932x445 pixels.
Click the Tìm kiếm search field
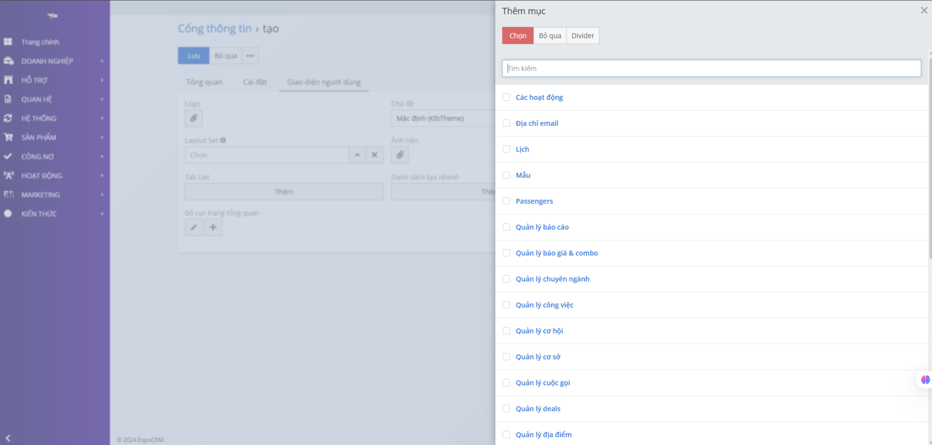[711, 68]
